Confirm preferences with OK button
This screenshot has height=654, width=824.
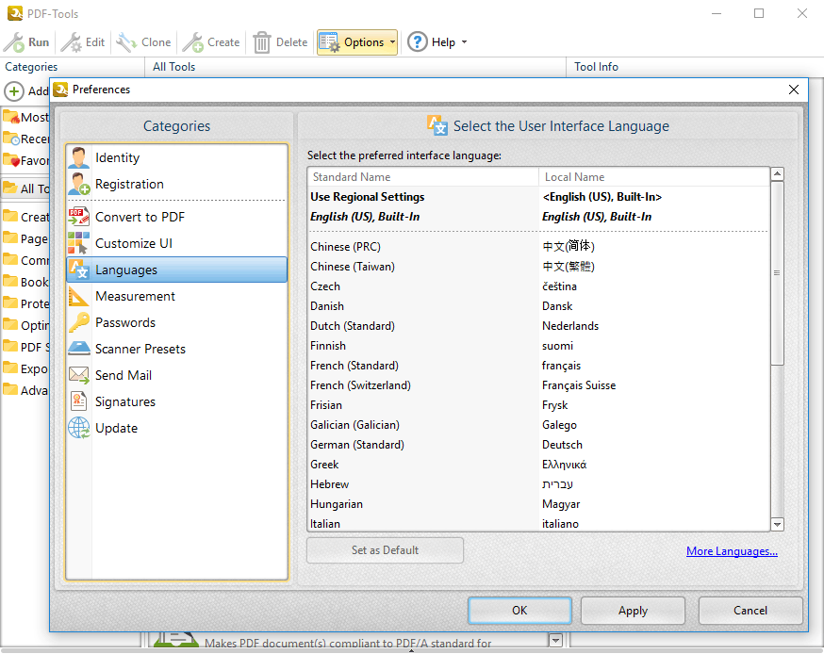click(x=519, y=611)
